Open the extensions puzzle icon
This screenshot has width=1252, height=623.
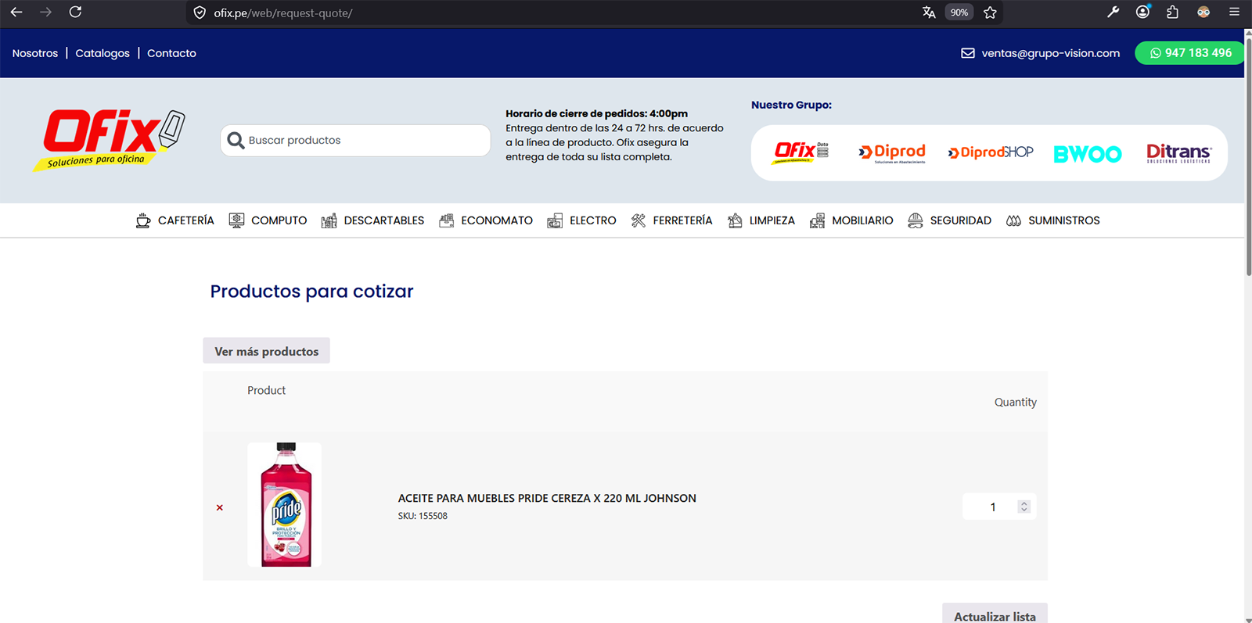(x=1172, y=12)
